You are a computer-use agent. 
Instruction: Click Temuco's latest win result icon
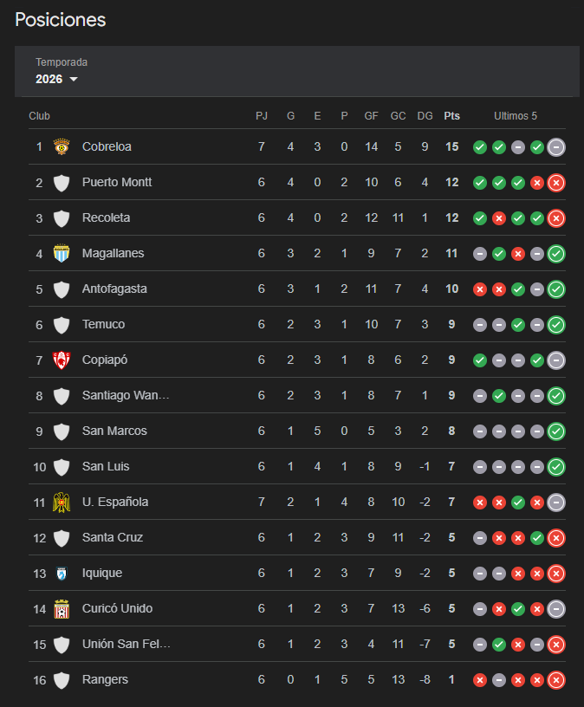pyautogui.click(x=556, y=325)
